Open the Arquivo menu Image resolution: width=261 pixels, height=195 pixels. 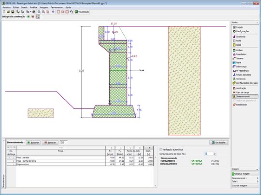[x=6, y=7]
